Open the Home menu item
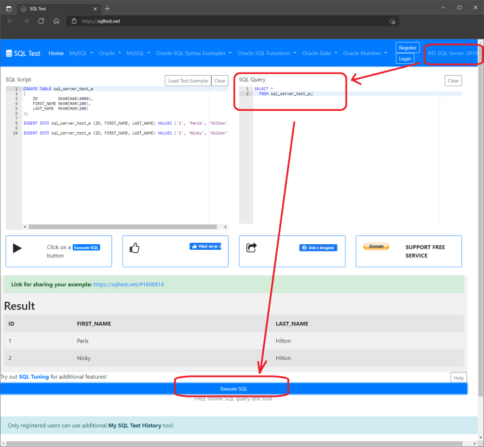This screenshot has width=484, height=447. (x=56, y=53)
